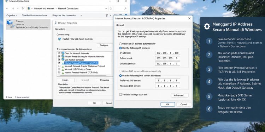
Task: Show more toolbar commands chevron
Action: pyautogui.click(x=81, y=15)
